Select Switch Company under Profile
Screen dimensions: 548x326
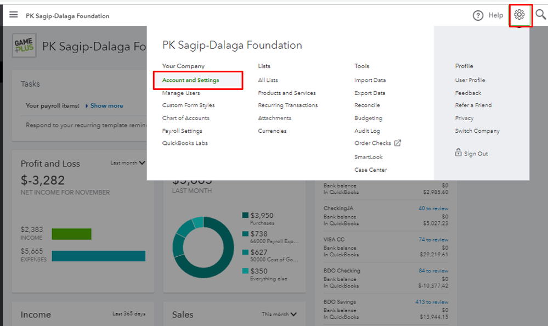coord(477,131)
